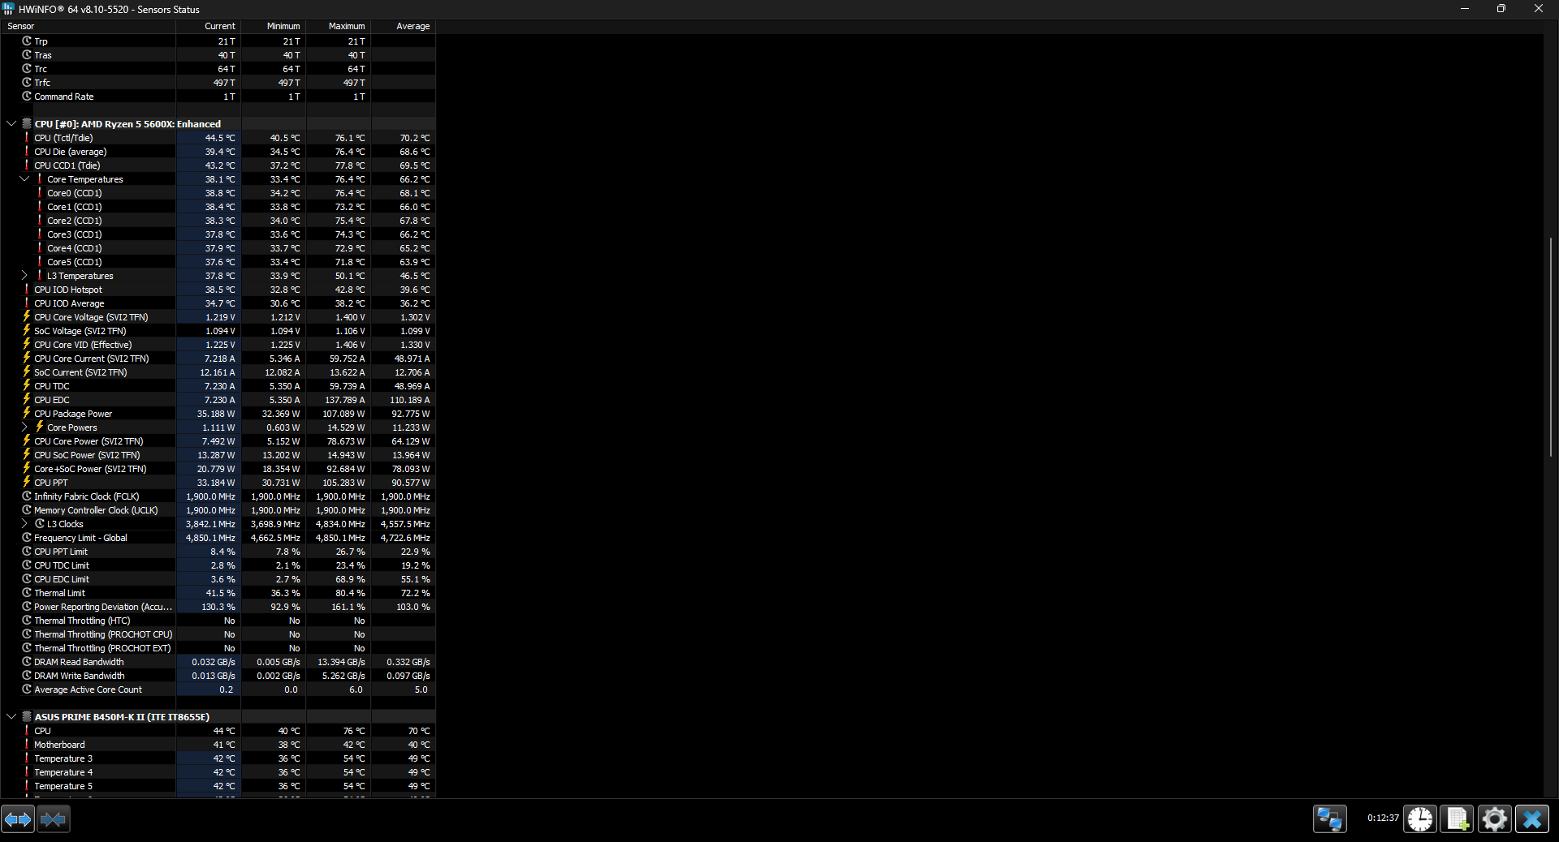
Task: Expand the L3 Temperatures subgroup
Action: (24, 276)
